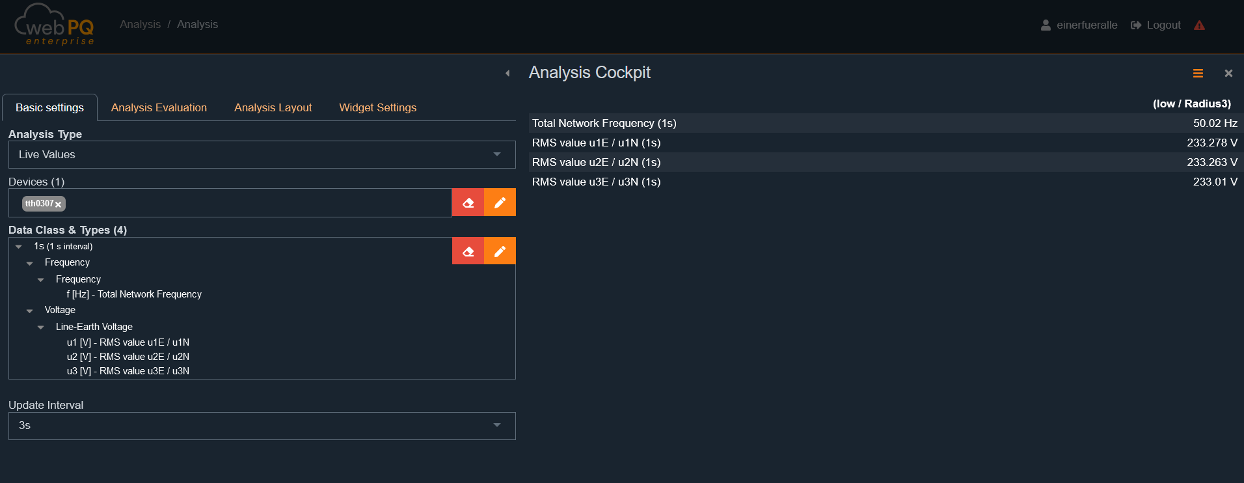Image resolution: width=1244 pixels, height=483 pixels.
Task: Click the first Analysis breadcrumb link
Action: [140, 24]
